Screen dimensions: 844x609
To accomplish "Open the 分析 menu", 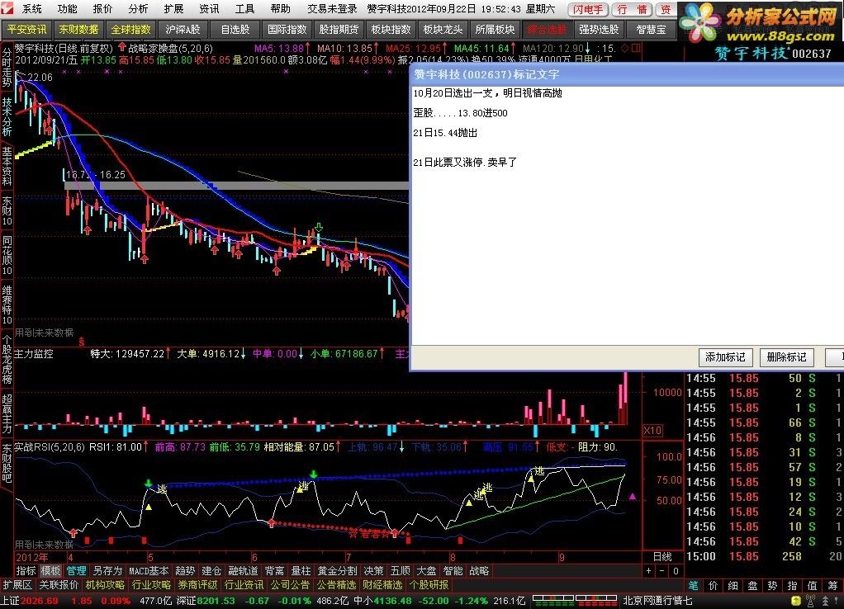I will pyautogui.click(x=139, y=8).
